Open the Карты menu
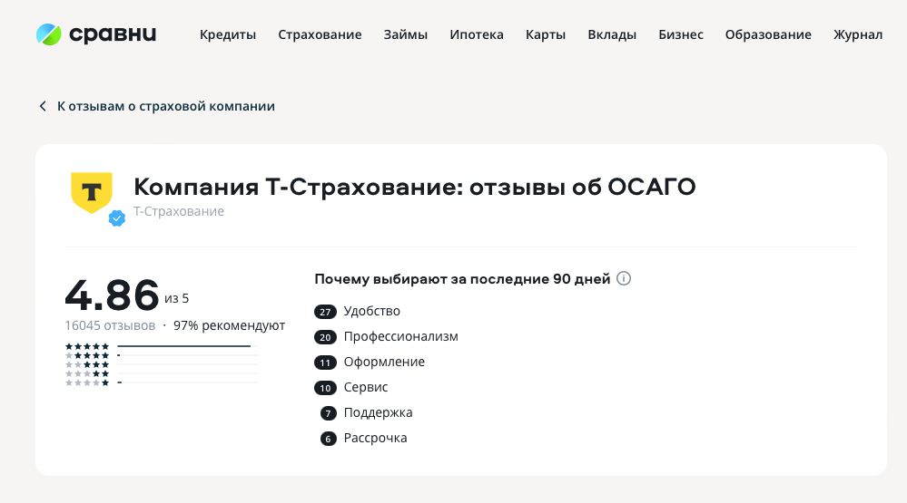907x503 pixels. click(x=546, y=34)
